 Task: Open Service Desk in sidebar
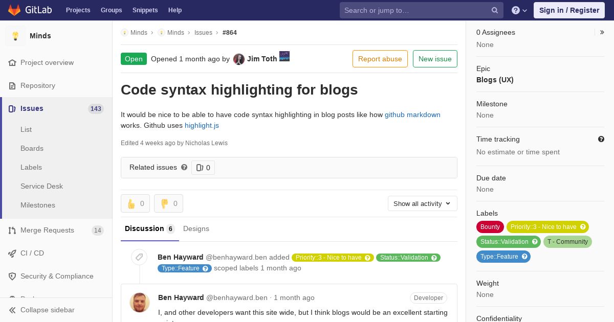point(41,186)
